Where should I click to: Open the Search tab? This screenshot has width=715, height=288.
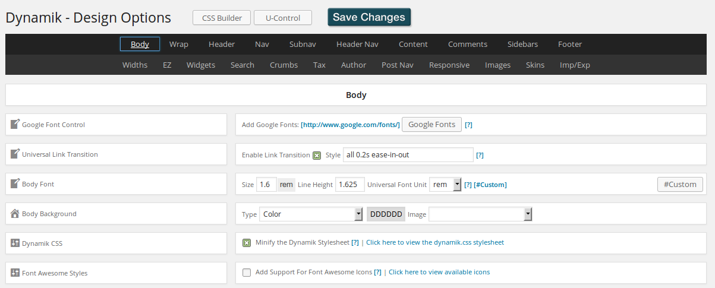242,65
